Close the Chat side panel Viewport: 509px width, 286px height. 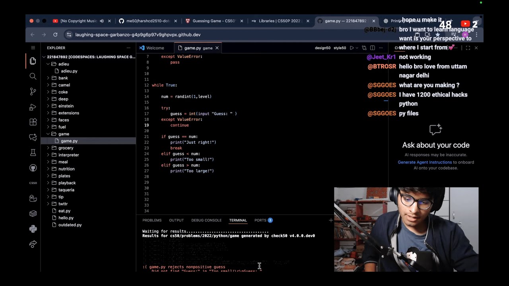tap(476, 48)
